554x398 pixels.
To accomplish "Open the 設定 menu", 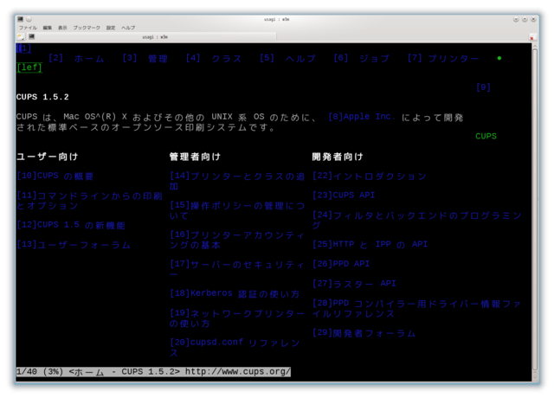I will 111,28.
